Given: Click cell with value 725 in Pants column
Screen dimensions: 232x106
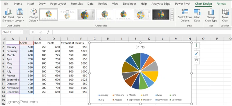Looking at the screenshot, I should [x=54, y=55].
